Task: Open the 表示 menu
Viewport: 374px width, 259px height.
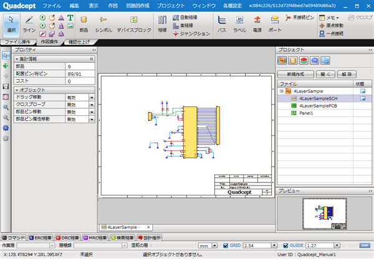Action: click(x=93, y=6)
